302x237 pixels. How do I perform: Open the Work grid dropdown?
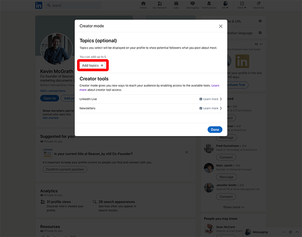click(242, 5)
